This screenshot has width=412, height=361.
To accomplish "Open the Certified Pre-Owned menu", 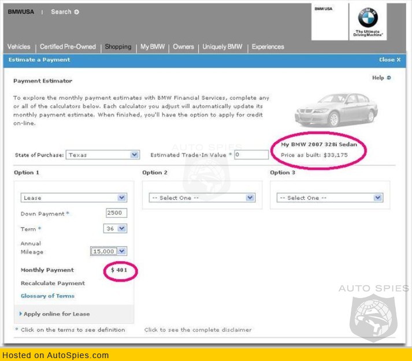I will point(68,47).
